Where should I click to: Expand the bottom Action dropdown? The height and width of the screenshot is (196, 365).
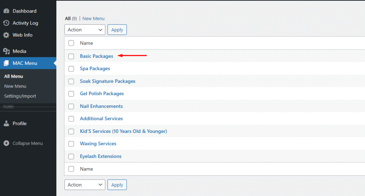tap(85, 185)
